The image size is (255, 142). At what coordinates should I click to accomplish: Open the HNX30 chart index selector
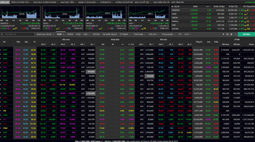(90, 24)
